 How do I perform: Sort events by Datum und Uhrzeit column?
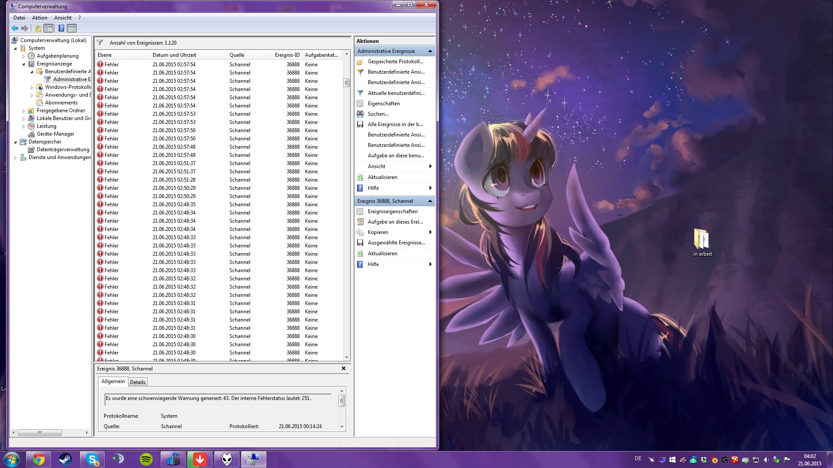point(174,55)
